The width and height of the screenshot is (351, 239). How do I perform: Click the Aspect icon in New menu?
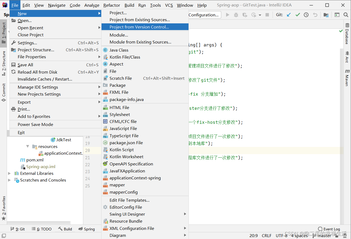[105, 64]
